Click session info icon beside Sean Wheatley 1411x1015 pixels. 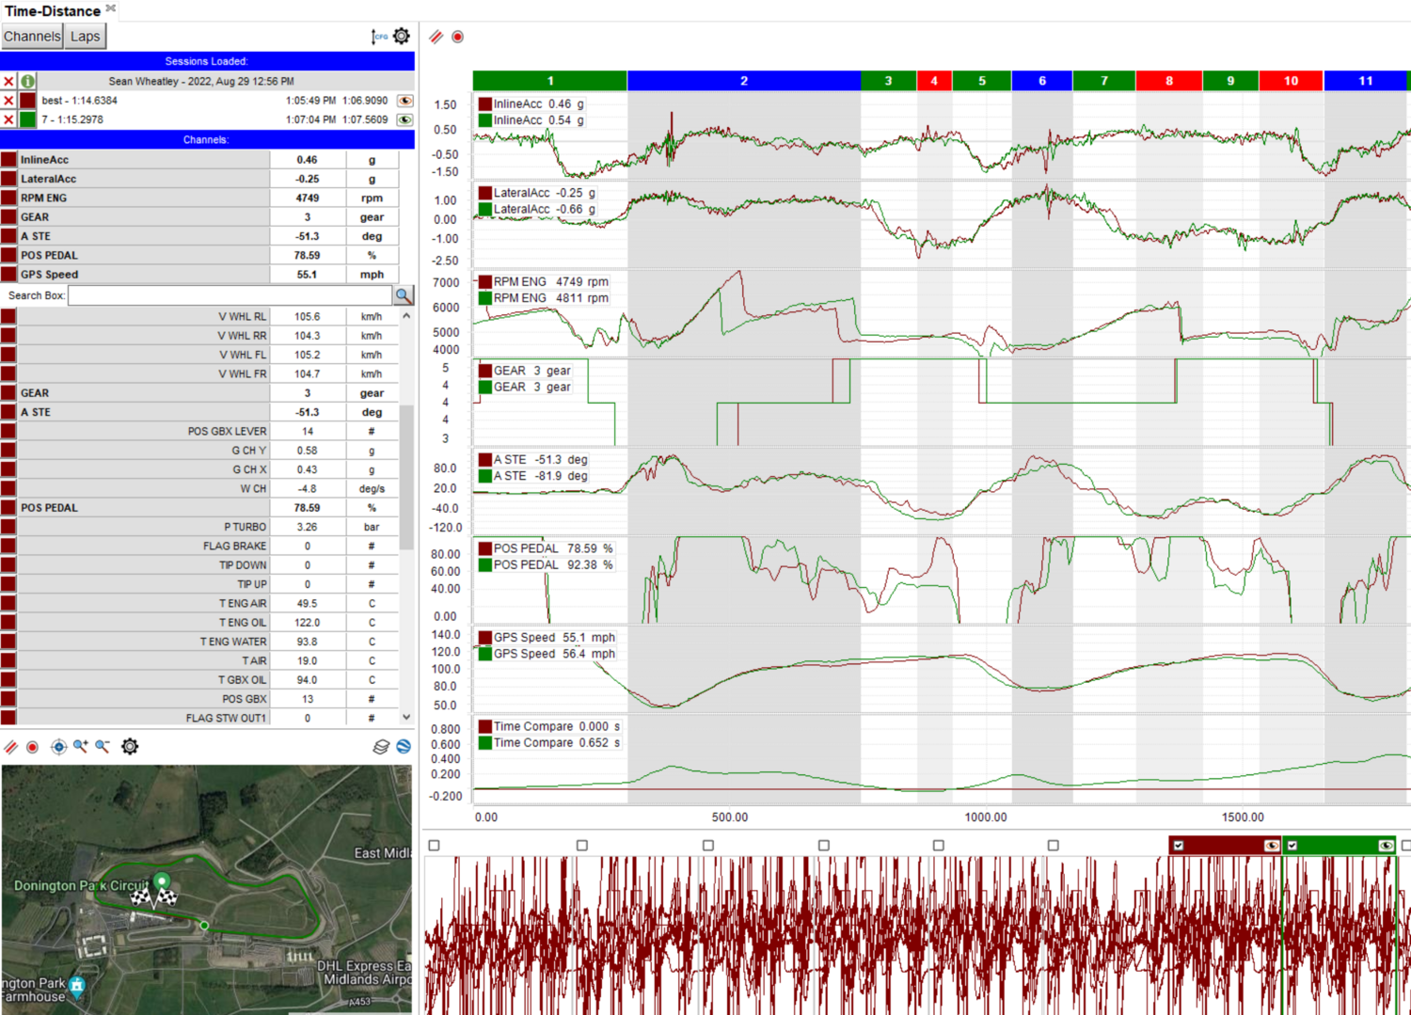(28, 81)
